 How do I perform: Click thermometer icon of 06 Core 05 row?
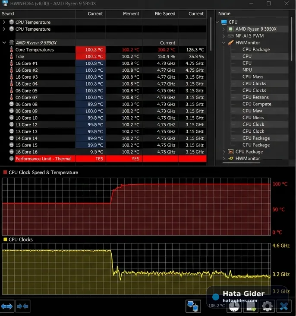12,90
